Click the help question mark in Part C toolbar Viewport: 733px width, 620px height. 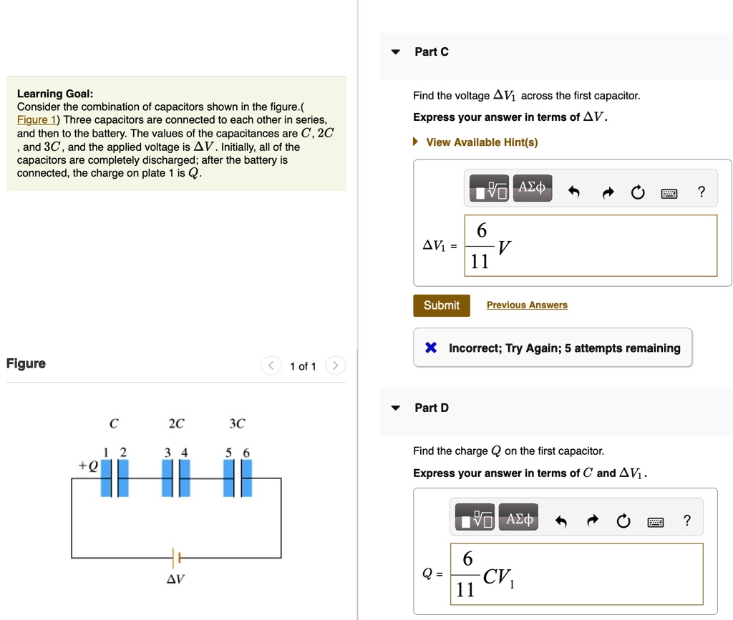(701, 190)
